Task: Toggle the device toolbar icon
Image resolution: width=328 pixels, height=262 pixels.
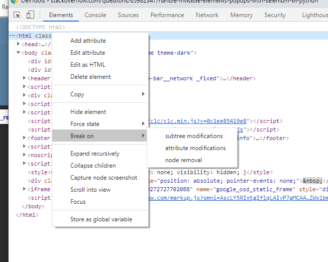Action: tap(30, 15)
